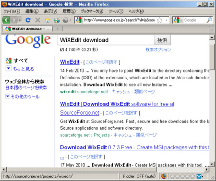
Task: Click the vertical scrollbar down arrow
Action: tap(212, 164)
